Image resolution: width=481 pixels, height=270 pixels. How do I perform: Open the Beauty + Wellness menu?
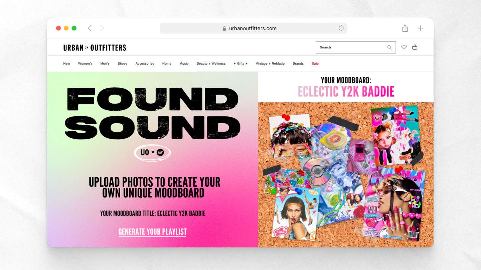(x=211, y=64)
